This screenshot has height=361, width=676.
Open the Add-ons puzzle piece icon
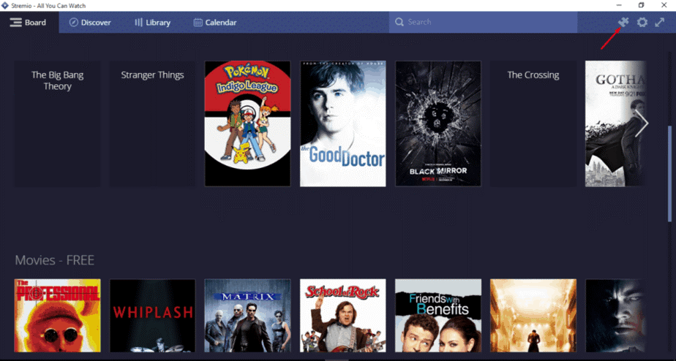point(623,22)
